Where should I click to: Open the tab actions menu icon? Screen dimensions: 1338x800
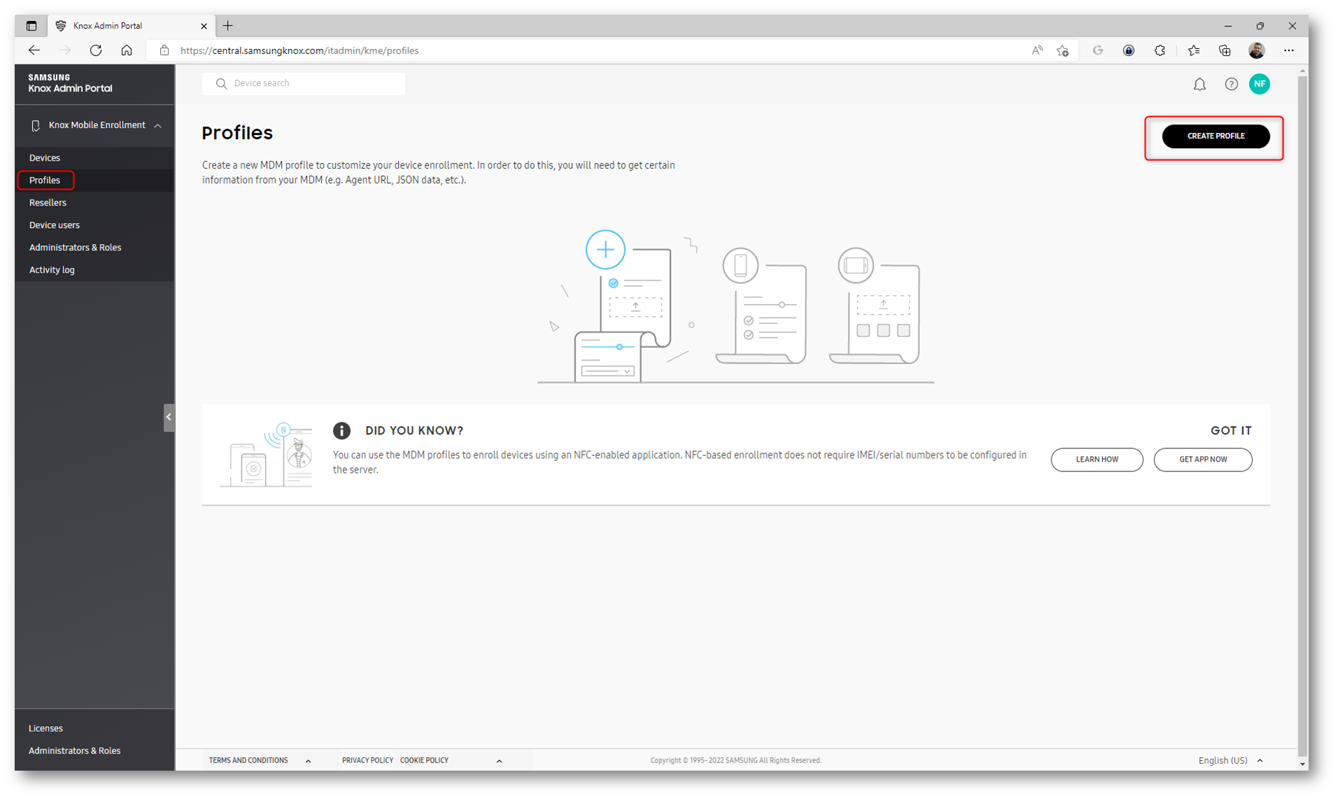[31, 26]
